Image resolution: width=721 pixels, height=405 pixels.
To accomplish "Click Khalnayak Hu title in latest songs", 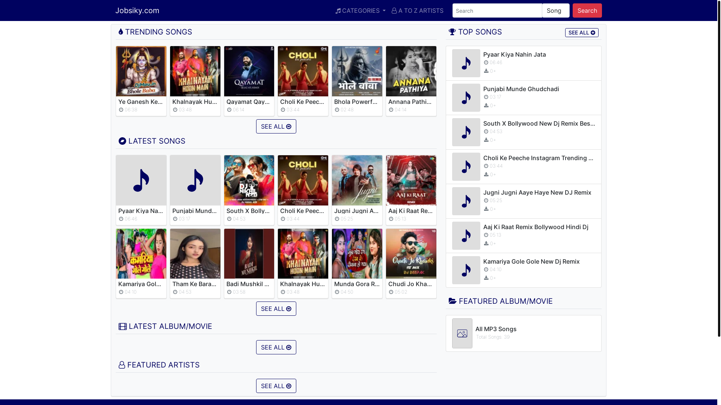I will pyautogui.click(x=303, y=284).
